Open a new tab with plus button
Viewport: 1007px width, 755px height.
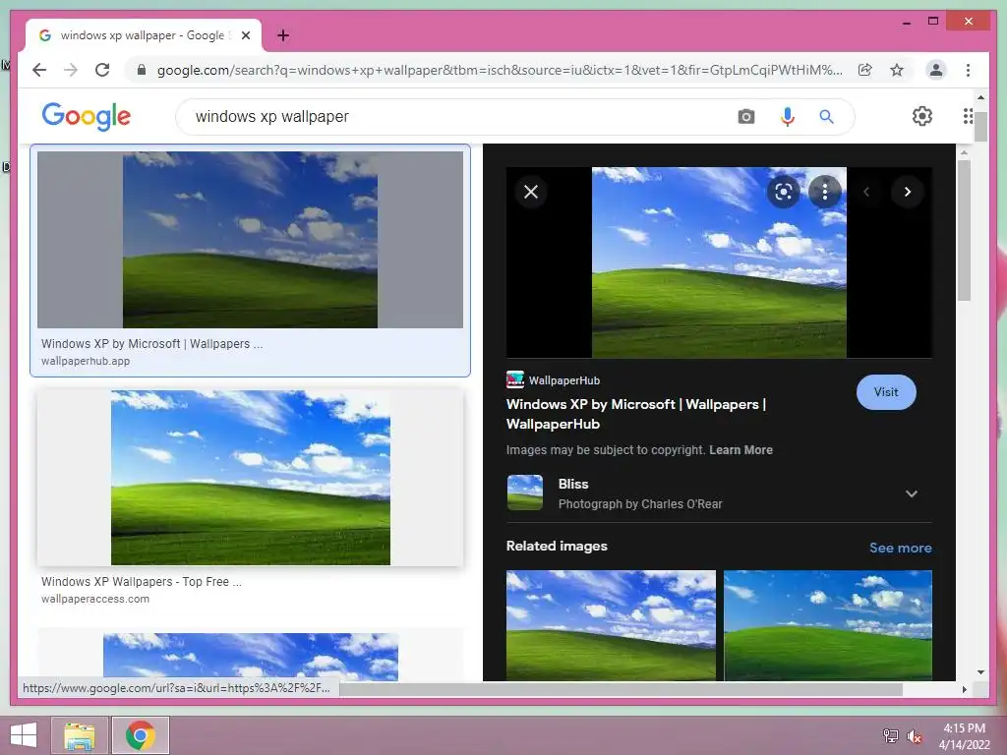click(283, 35)
